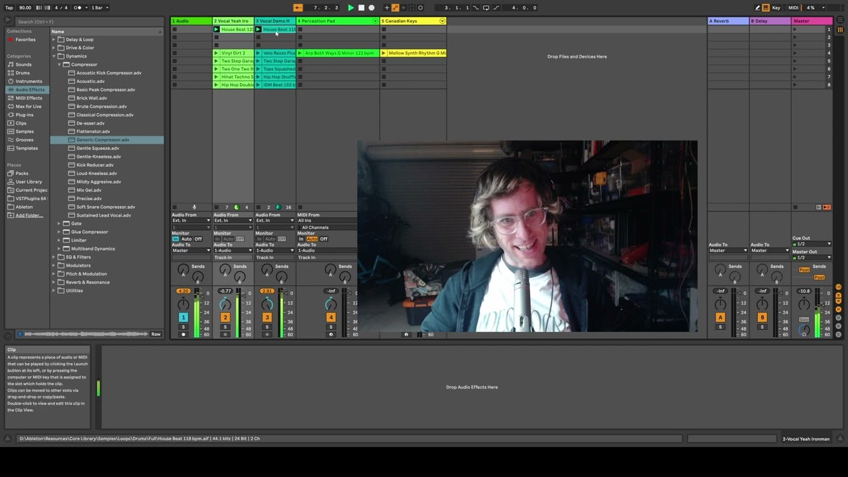The height and width of the screenshot is (477, 848).
Task: Toggle computer MIDI keyboard icon
Action: (766, 8)
